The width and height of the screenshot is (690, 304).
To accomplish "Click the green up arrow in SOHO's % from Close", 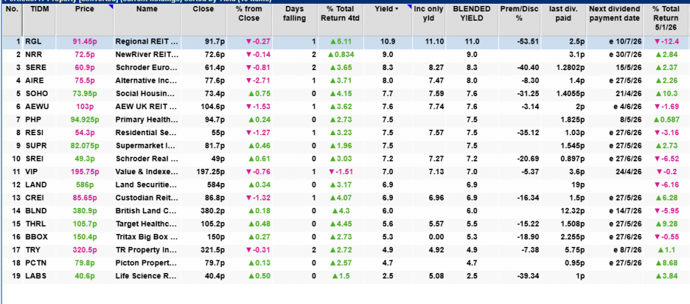I will pyautogui.click(x=249, y=93).
